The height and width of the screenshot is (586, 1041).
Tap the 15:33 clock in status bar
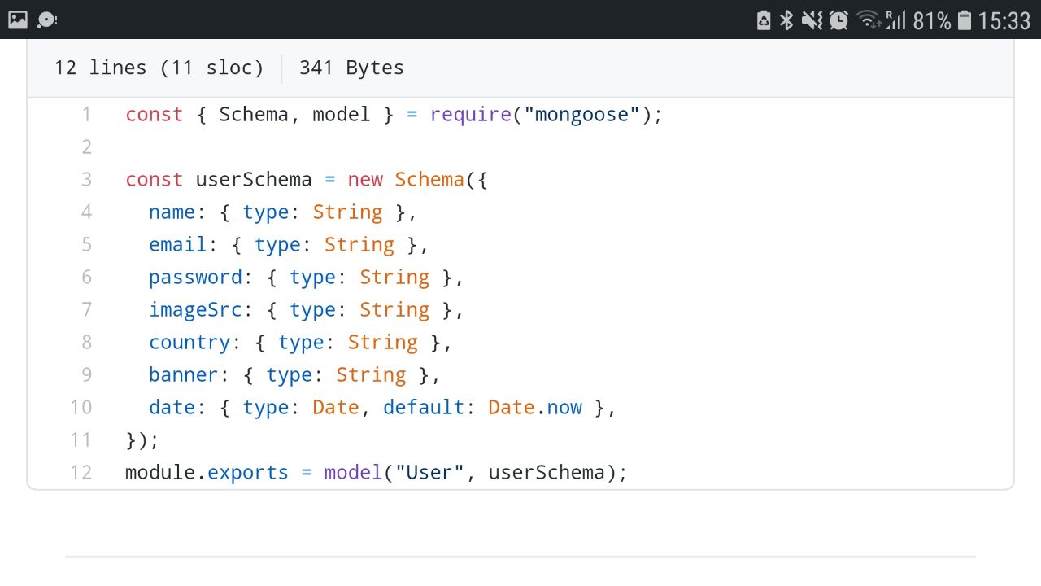1004,20
